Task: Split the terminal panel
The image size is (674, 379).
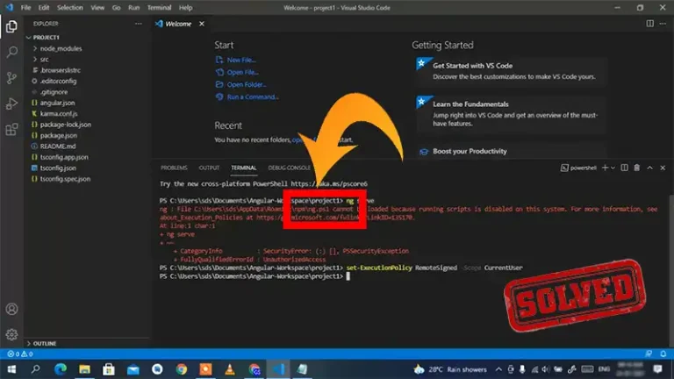Action: coord(624,168)
